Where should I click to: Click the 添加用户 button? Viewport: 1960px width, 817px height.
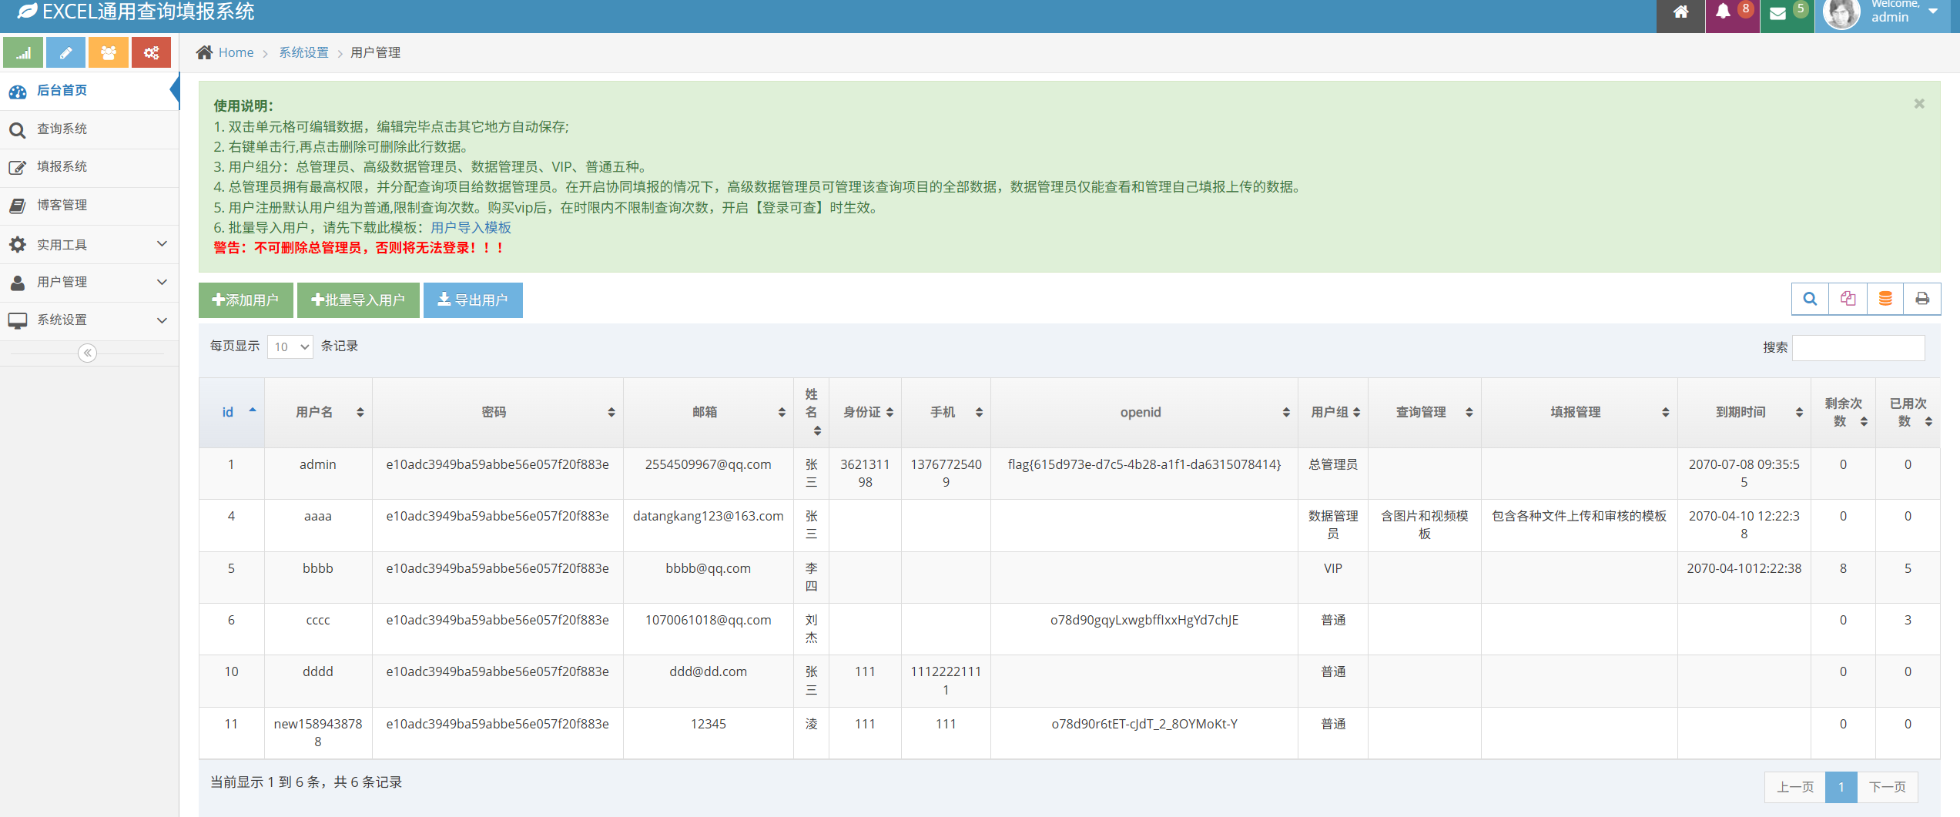(246, 300)
